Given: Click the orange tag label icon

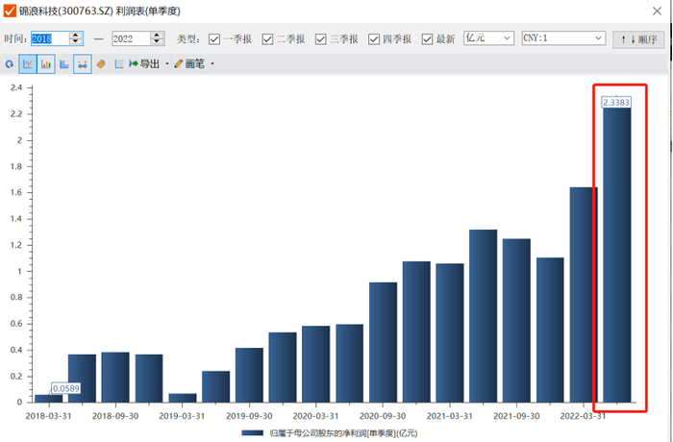Looking at the screenshot, I should (101, 64).
